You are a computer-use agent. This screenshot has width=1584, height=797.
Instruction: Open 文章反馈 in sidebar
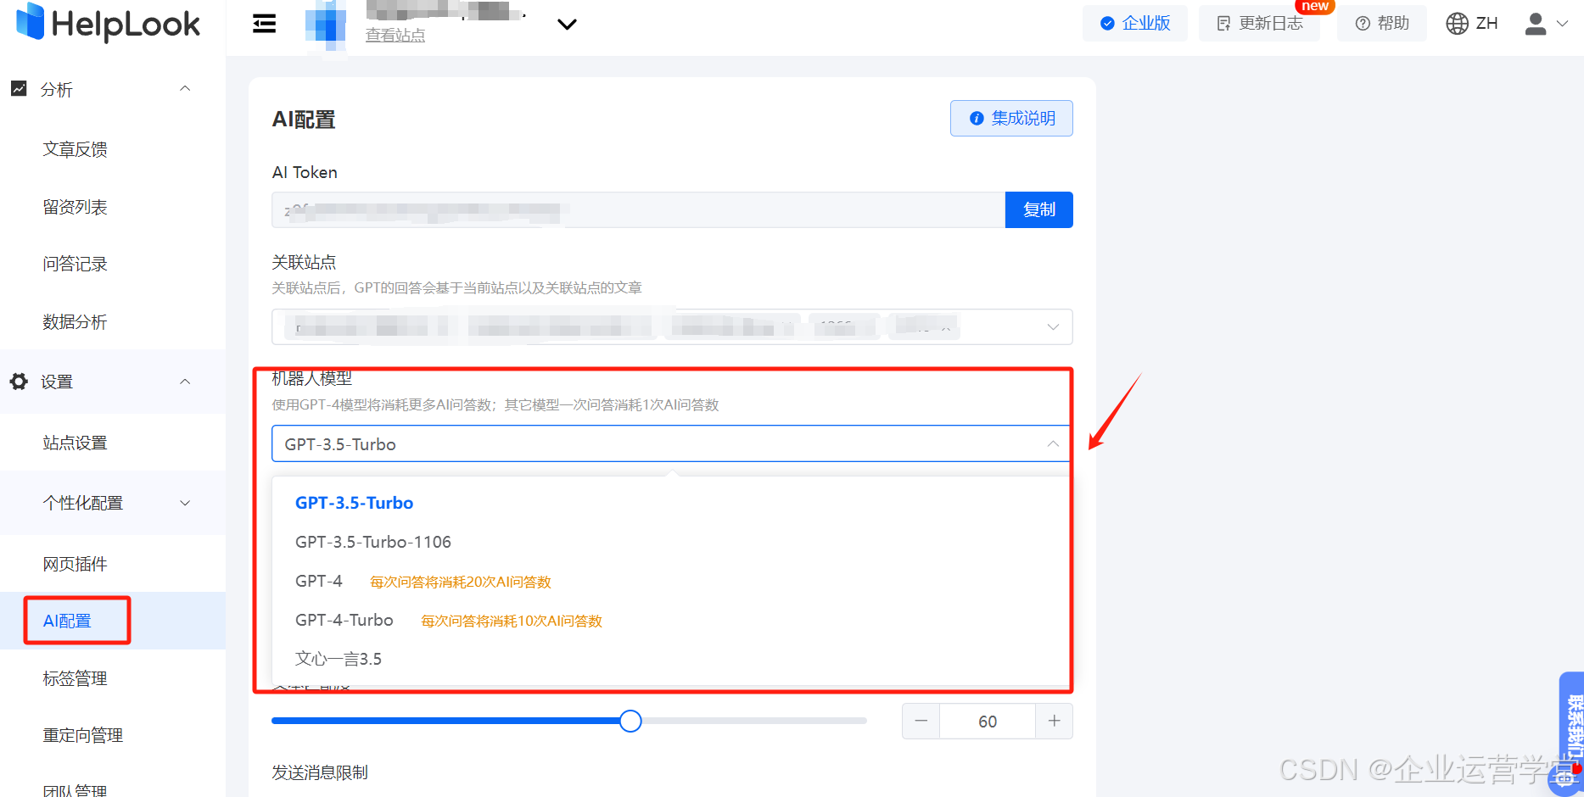(x=76, y=149)
